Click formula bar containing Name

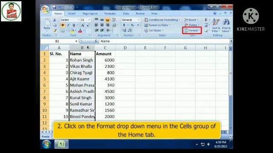pyautogui.click(x=165, y=41)
